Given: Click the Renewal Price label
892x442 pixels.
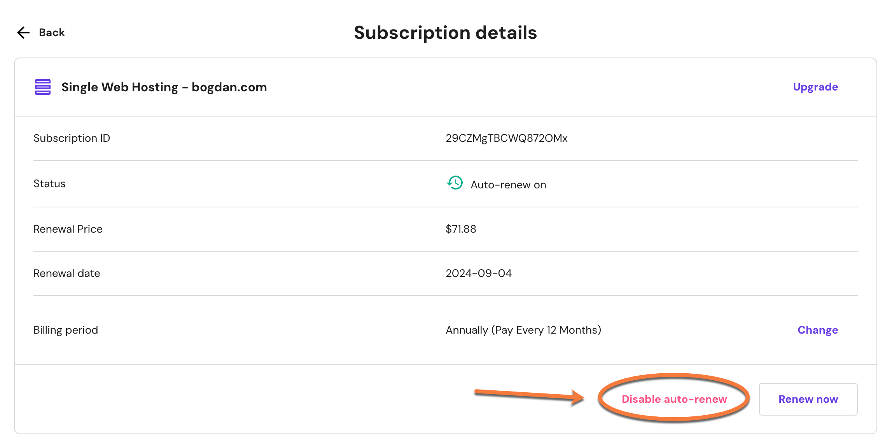Looking at the screenshot, I should point(68,229).
